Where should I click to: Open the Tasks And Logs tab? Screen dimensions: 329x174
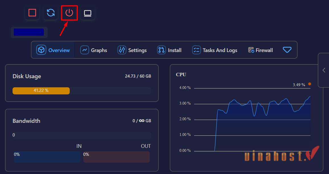(215, 50)
